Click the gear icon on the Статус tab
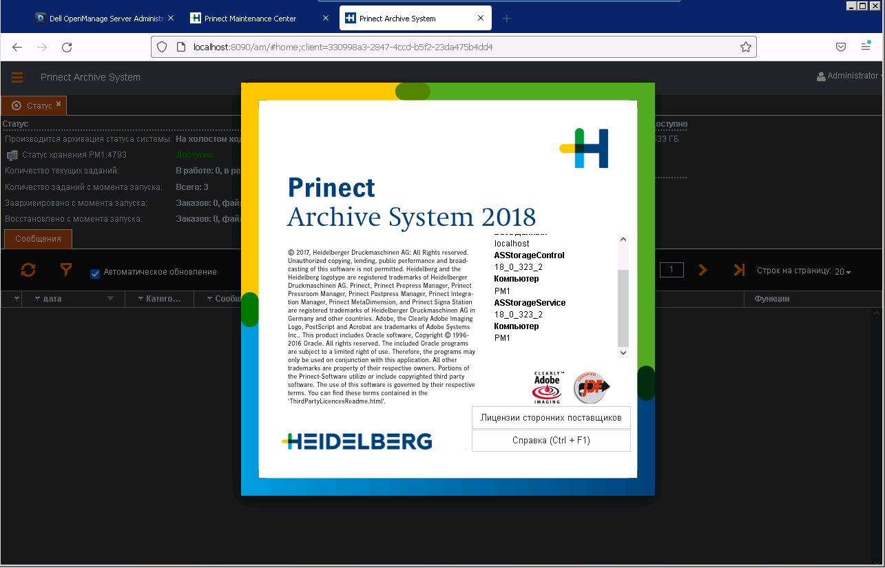This screenshot has width=885, height=568. (x=17, y=105)
